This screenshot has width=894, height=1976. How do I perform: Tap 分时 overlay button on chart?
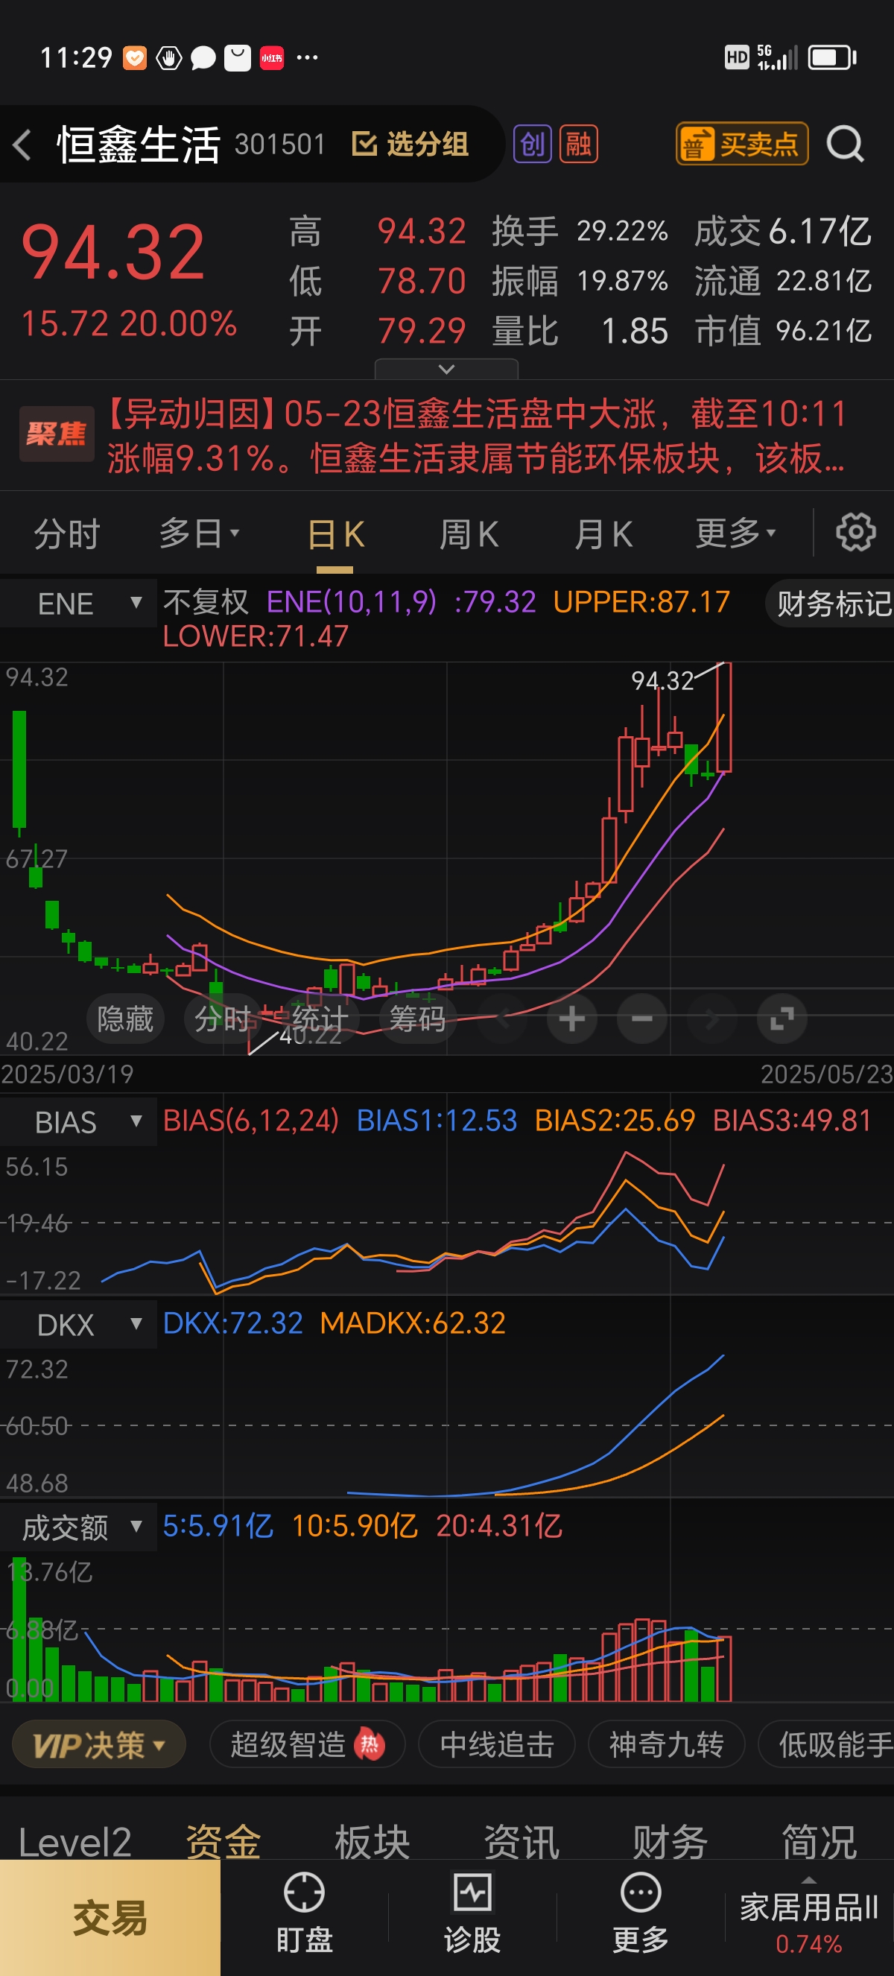coord(223,1019)
